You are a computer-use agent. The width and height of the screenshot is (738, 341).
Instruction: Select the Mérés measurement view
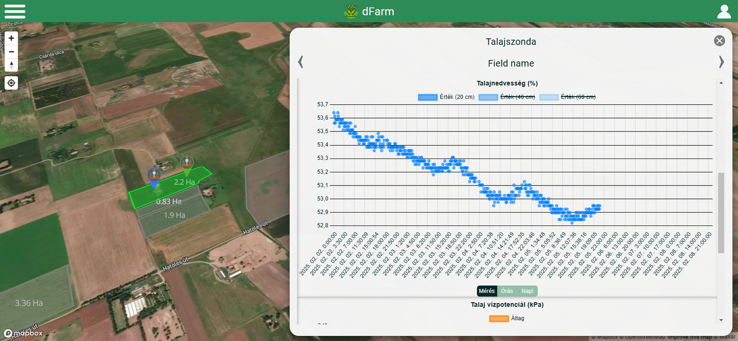pyautogui.click(x=487, y=291)
